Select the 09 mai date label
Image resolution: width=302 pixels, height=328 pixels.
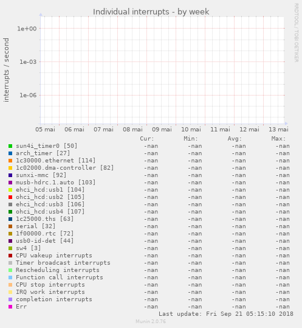tap(162, 129)
